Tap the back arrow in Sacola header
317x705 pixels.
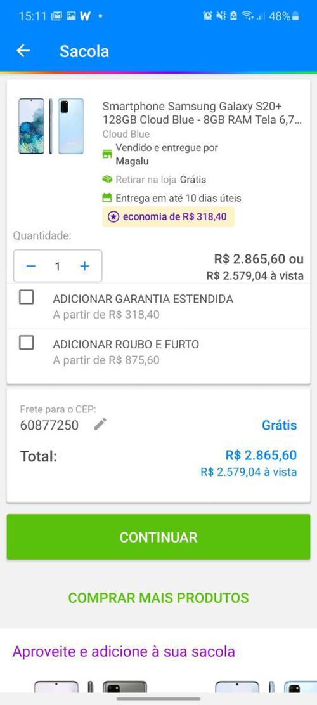tap(23, 51)
